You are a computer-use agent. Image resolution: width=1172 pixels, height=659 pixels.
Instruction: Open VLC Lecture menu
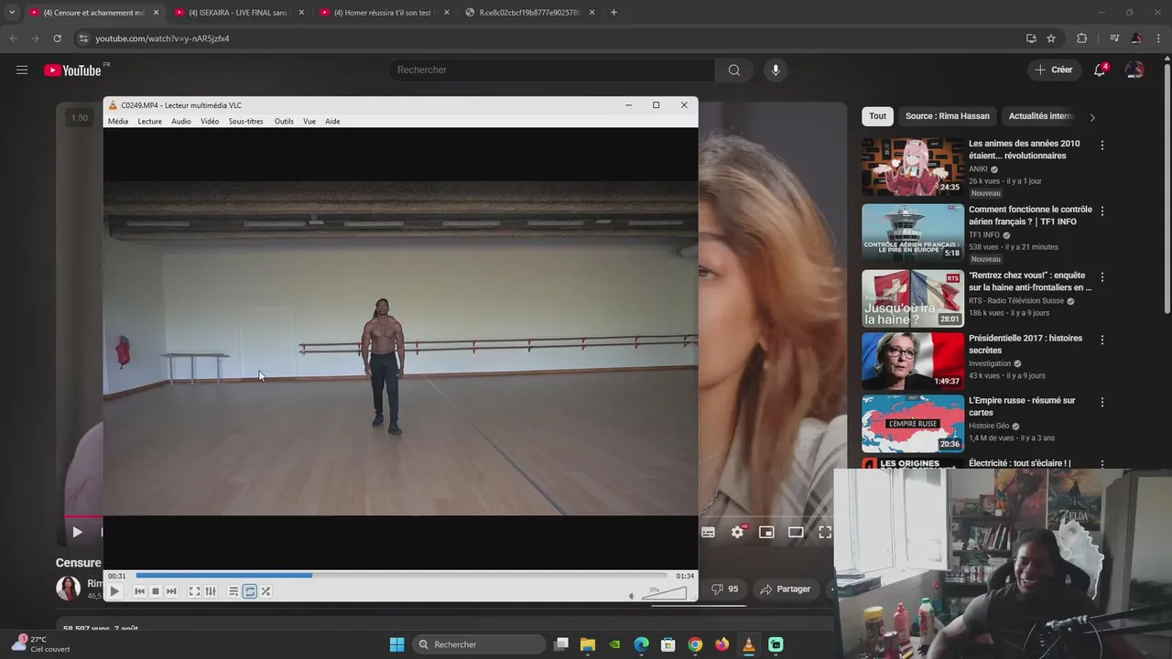[149, 122]
